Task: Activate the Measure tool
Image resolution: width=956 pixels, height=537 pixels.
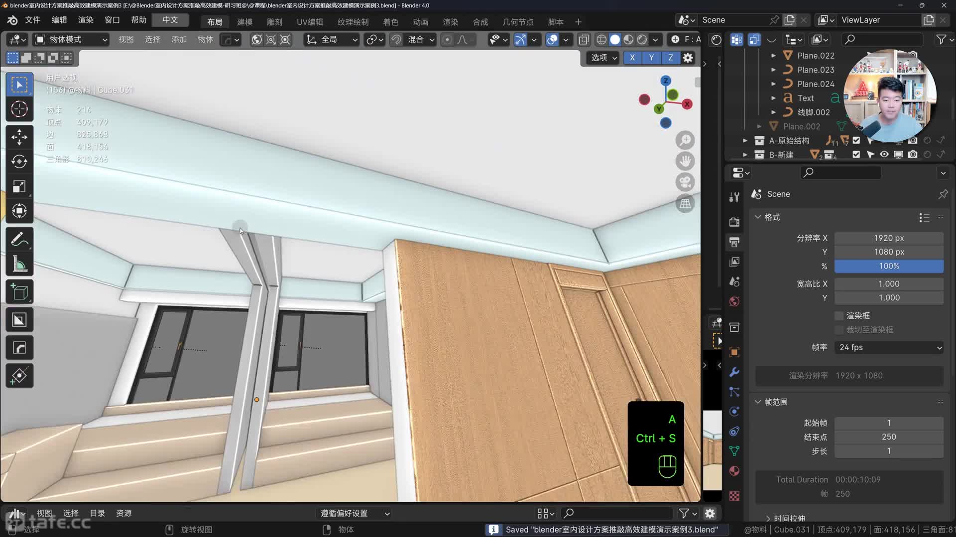Action: click(x=19, y=265)
